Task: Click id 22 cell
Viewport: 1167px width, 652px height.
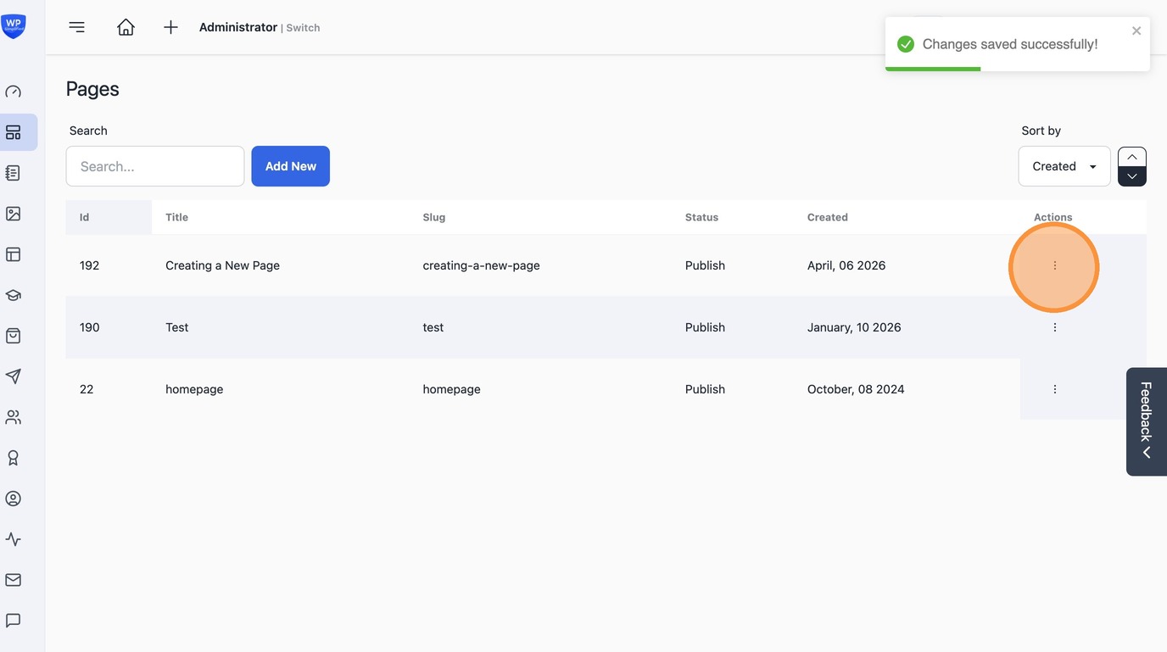Action: [x=87, y=389]
